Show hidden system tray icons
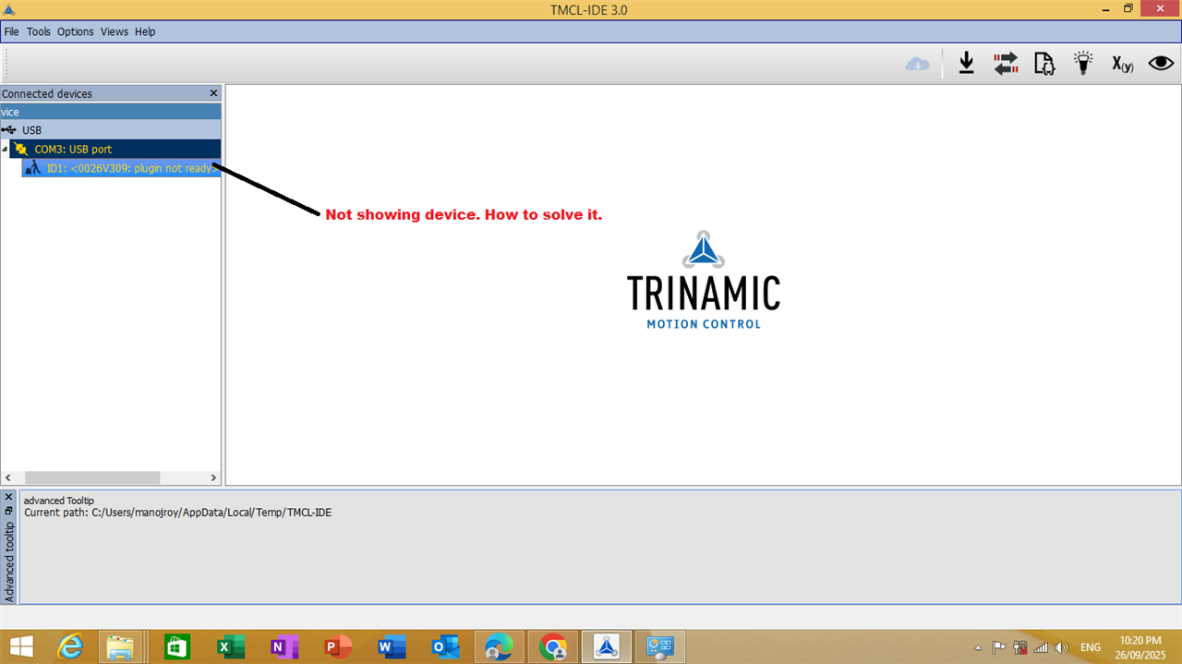Screen dimensions: 1182x664 tap(978, 647)
